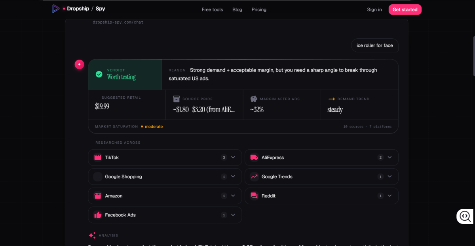Click the Reddit chat bubbles icon

(255, 196)
